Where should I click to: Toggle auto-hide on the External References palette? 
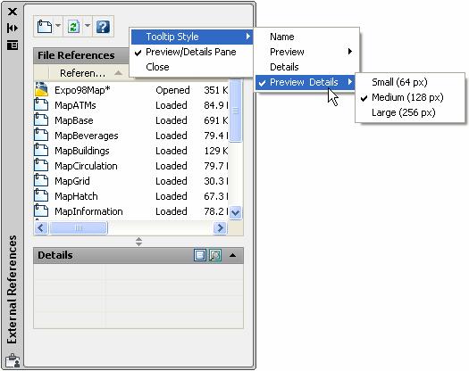pyautogui.click(x=13, y=29)
